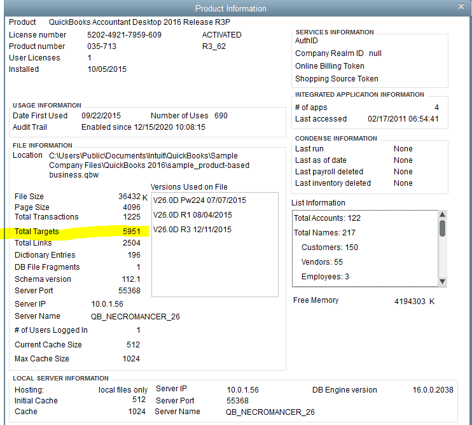The width and height of the screenshot is (472, 425).
Task: Click the Last accessed date 02/17/2011 06:54:41
Action: tap(403, 118)
